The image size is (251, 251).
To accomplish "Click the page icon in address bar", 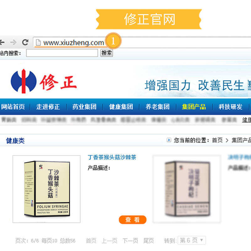I will 38,43.
